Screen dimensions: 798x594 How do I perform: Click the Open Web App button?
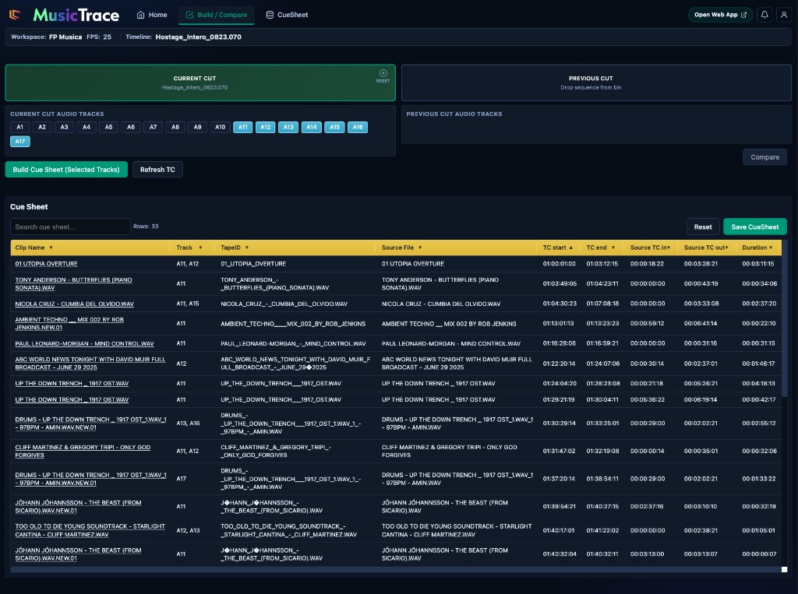[720, 15]
